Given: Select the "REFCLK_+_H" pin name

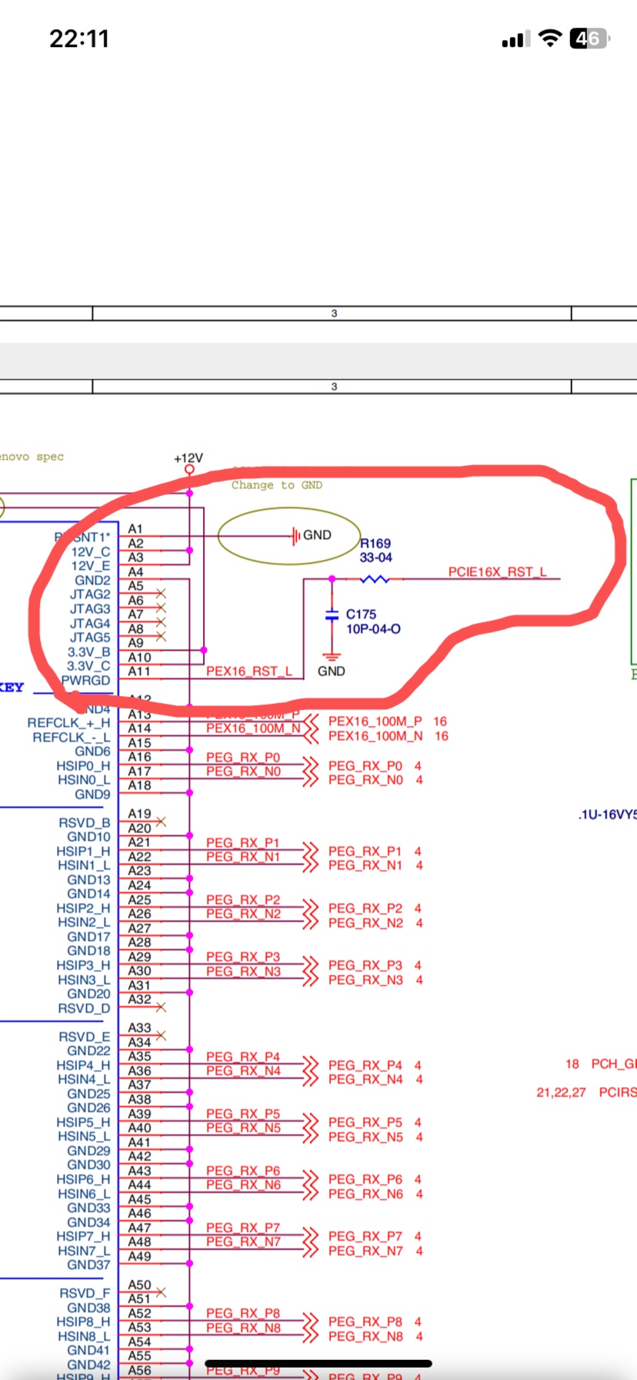Looking at the screenshot, I should point(68,723).
